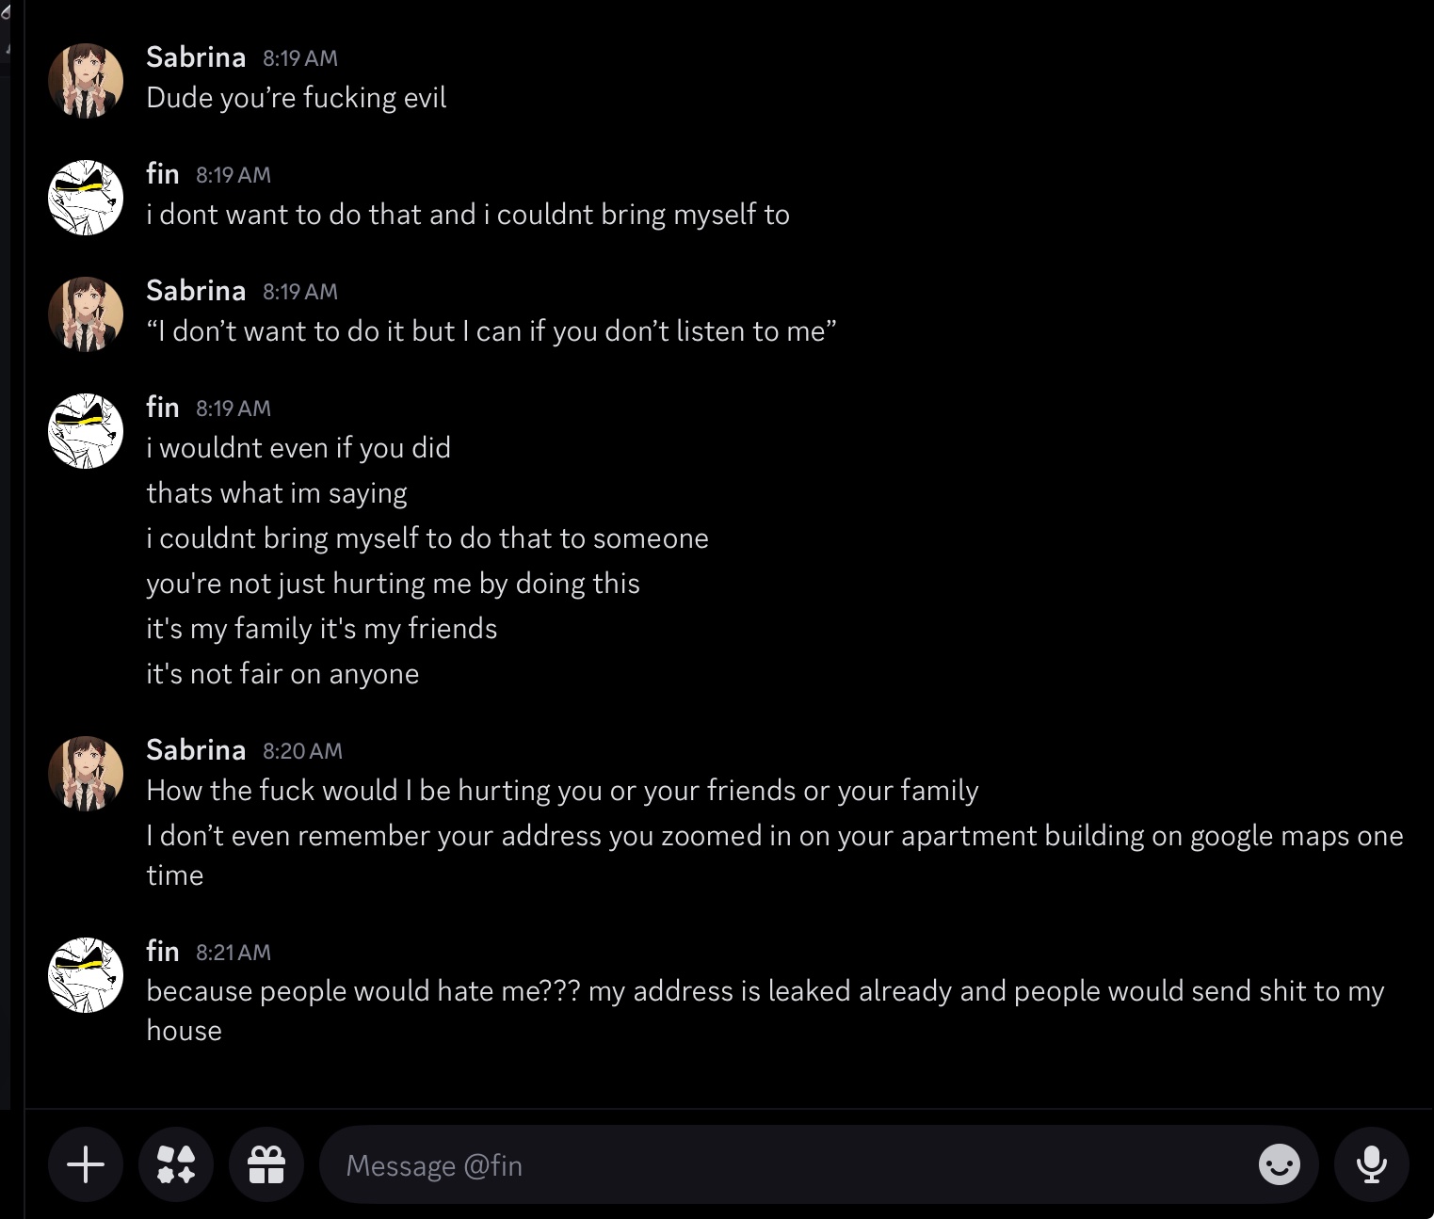
Task: Click the microphone voice message icon
Action: [1371, 1164]
